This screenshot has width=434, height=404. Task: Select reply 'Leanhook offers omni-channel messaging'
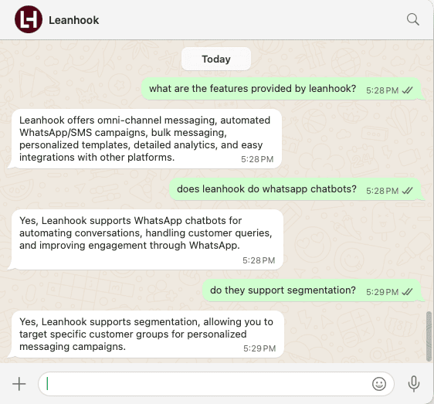(144, 139)
